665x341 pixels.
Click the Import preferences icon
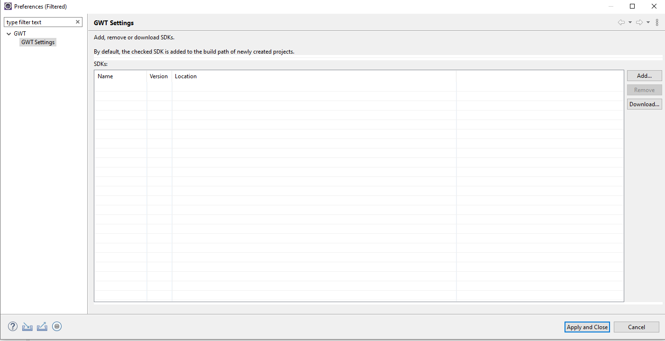(x=27, y=326)
